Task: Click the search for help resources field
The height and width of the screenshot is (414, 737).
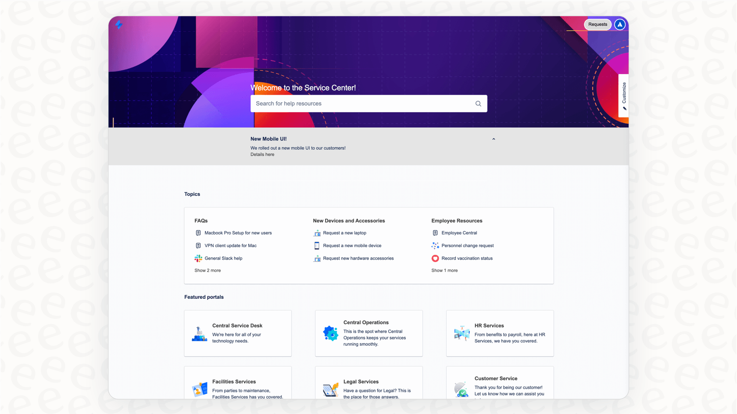Action: tap(360, 103)
